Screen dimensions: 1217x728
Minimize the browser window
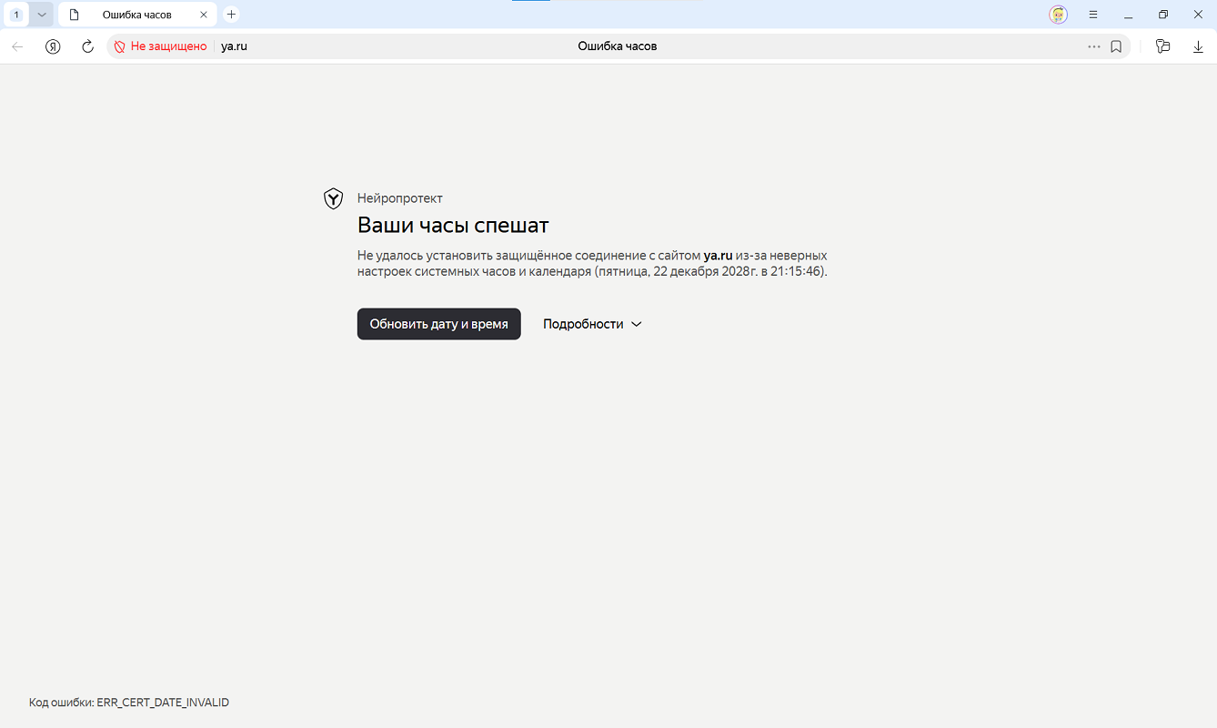pos(1128,15)
